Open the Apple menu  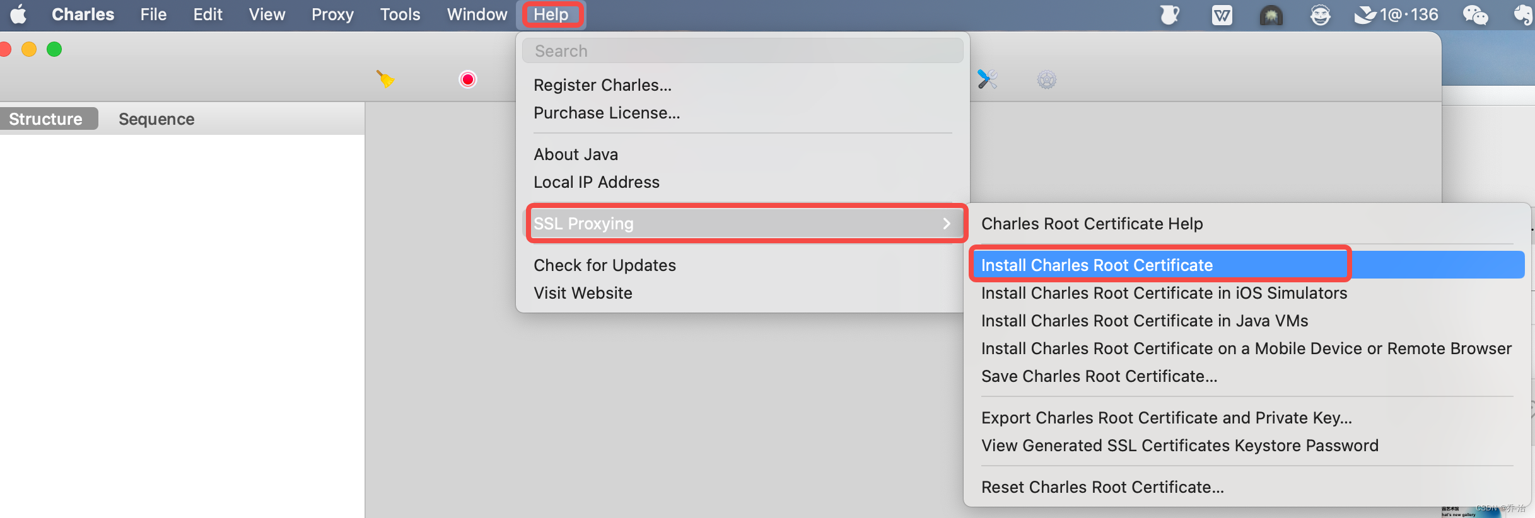[18, 14]
